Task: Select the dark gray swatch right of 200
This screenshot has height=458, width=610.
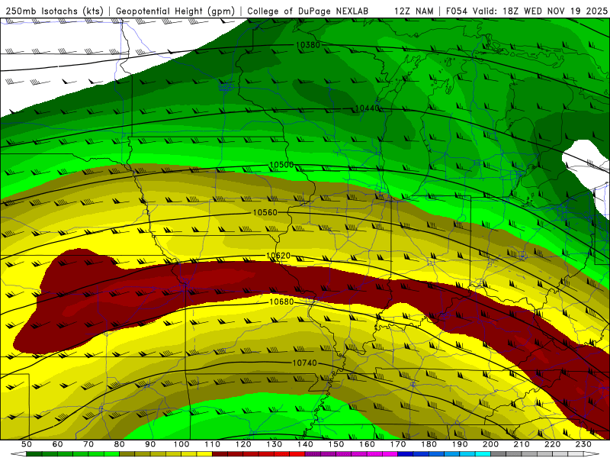Action: pyautogui.click(x=499, y=454)
